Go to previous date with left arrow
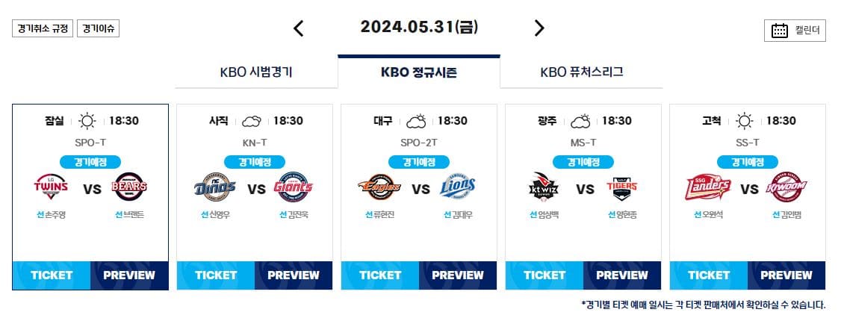 (298, 28)
